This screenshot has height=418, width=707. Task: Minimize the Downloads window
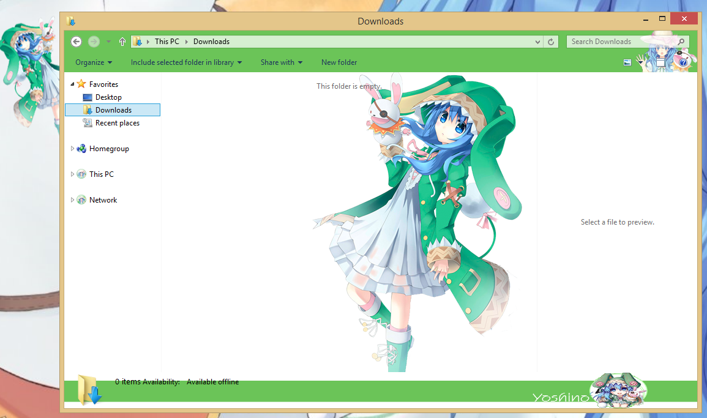646,19
